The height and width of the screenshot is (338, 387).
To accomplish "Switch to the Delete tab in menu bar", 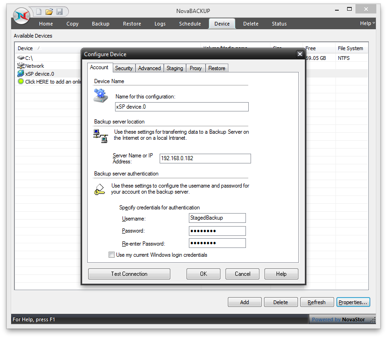I will point(251,24).
